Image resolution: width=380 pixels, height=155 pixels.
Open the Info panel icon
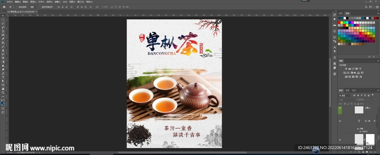pos(335,31)
